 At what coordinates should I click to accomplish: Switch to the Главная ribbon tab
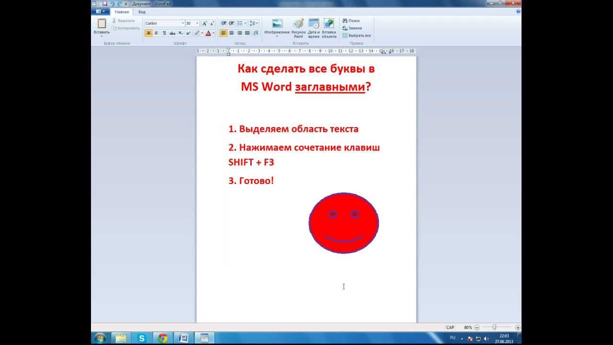click(x=122, y=11)
